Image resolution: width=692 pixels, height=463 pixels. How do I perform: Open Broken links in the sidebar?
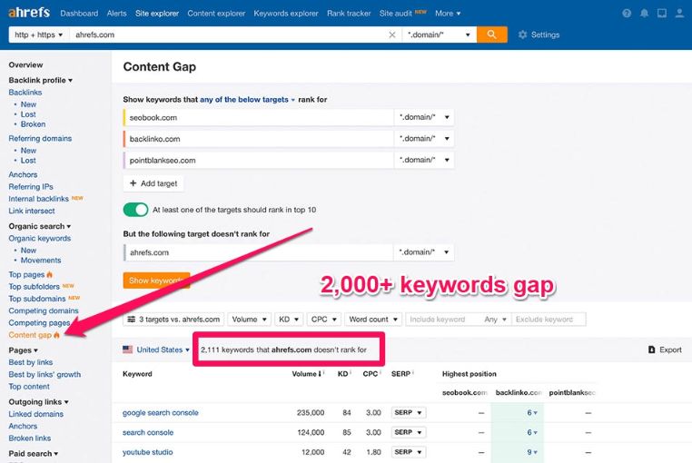click(x=30, y=438)
